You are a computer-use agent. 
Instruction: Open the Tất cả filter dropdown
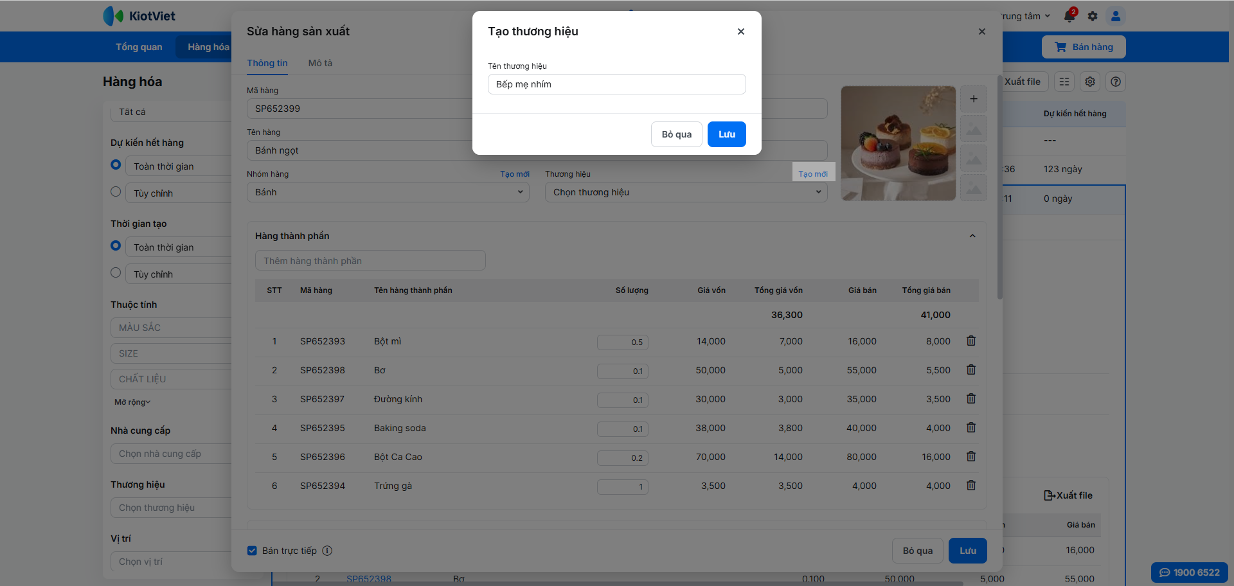coord(171,112)
